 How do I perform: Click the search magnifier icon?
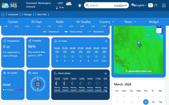pos(87,5)
